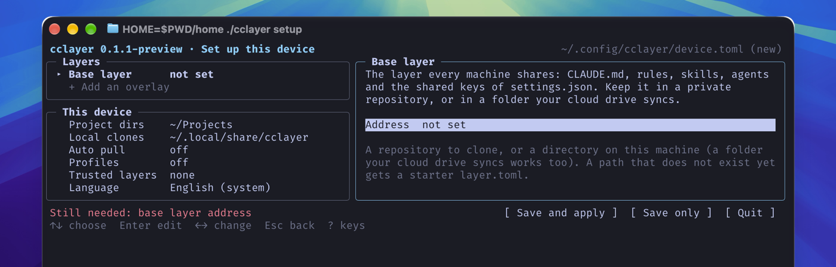Click the 'Enter edit' hint
The image size is (836, 267).
(x=150, y=225)
